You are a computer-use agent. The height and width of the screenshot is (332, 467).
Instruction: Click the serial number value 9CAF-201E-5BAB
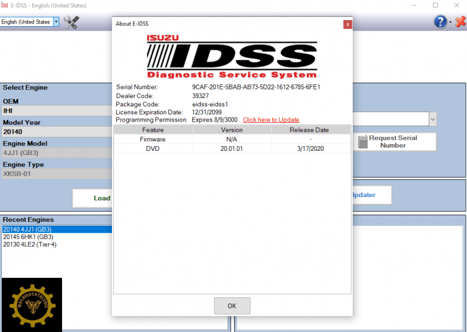click(x=256, y=87)
